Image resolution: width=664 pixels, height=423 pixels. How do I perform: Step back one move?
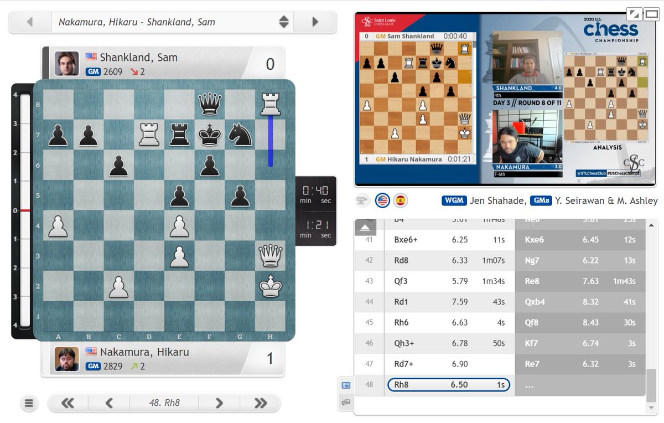click(x=109, y=403)
